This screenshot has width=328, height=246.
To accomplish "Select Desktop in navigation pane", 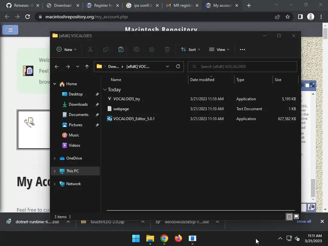I will tap(76, 94).
